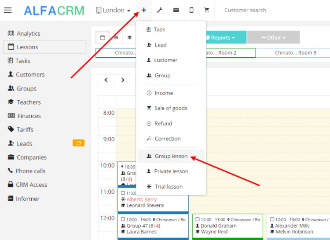Open Teachers in the sidebar
Image resolution: width=330 pixels, height=240 pixels.
point(24,102)
